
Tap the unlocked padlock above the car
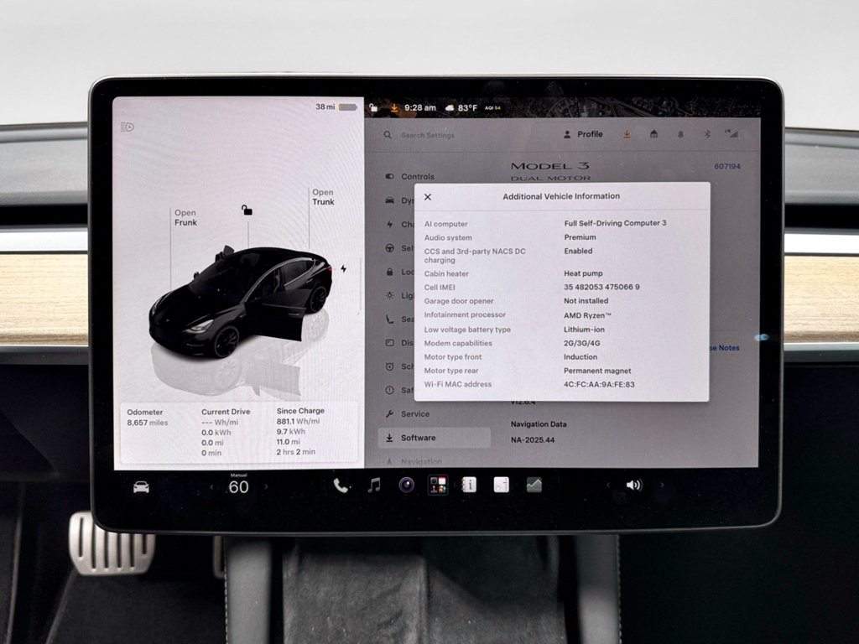click(247, 210)
